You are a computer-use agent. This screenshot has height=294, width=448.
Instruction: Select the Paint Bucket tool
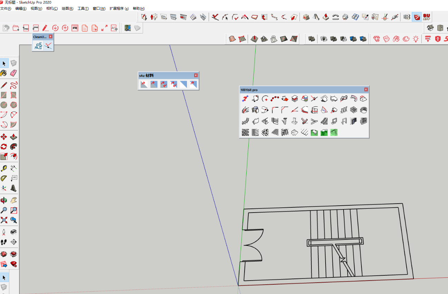click(4, 73)
